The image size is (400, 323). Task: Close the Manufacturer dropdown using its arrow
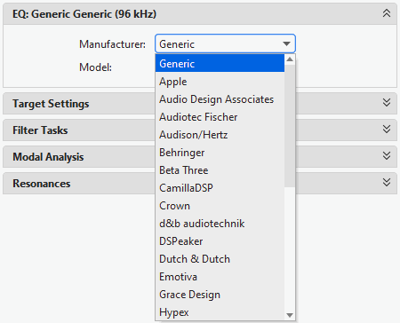pos(286,44)
